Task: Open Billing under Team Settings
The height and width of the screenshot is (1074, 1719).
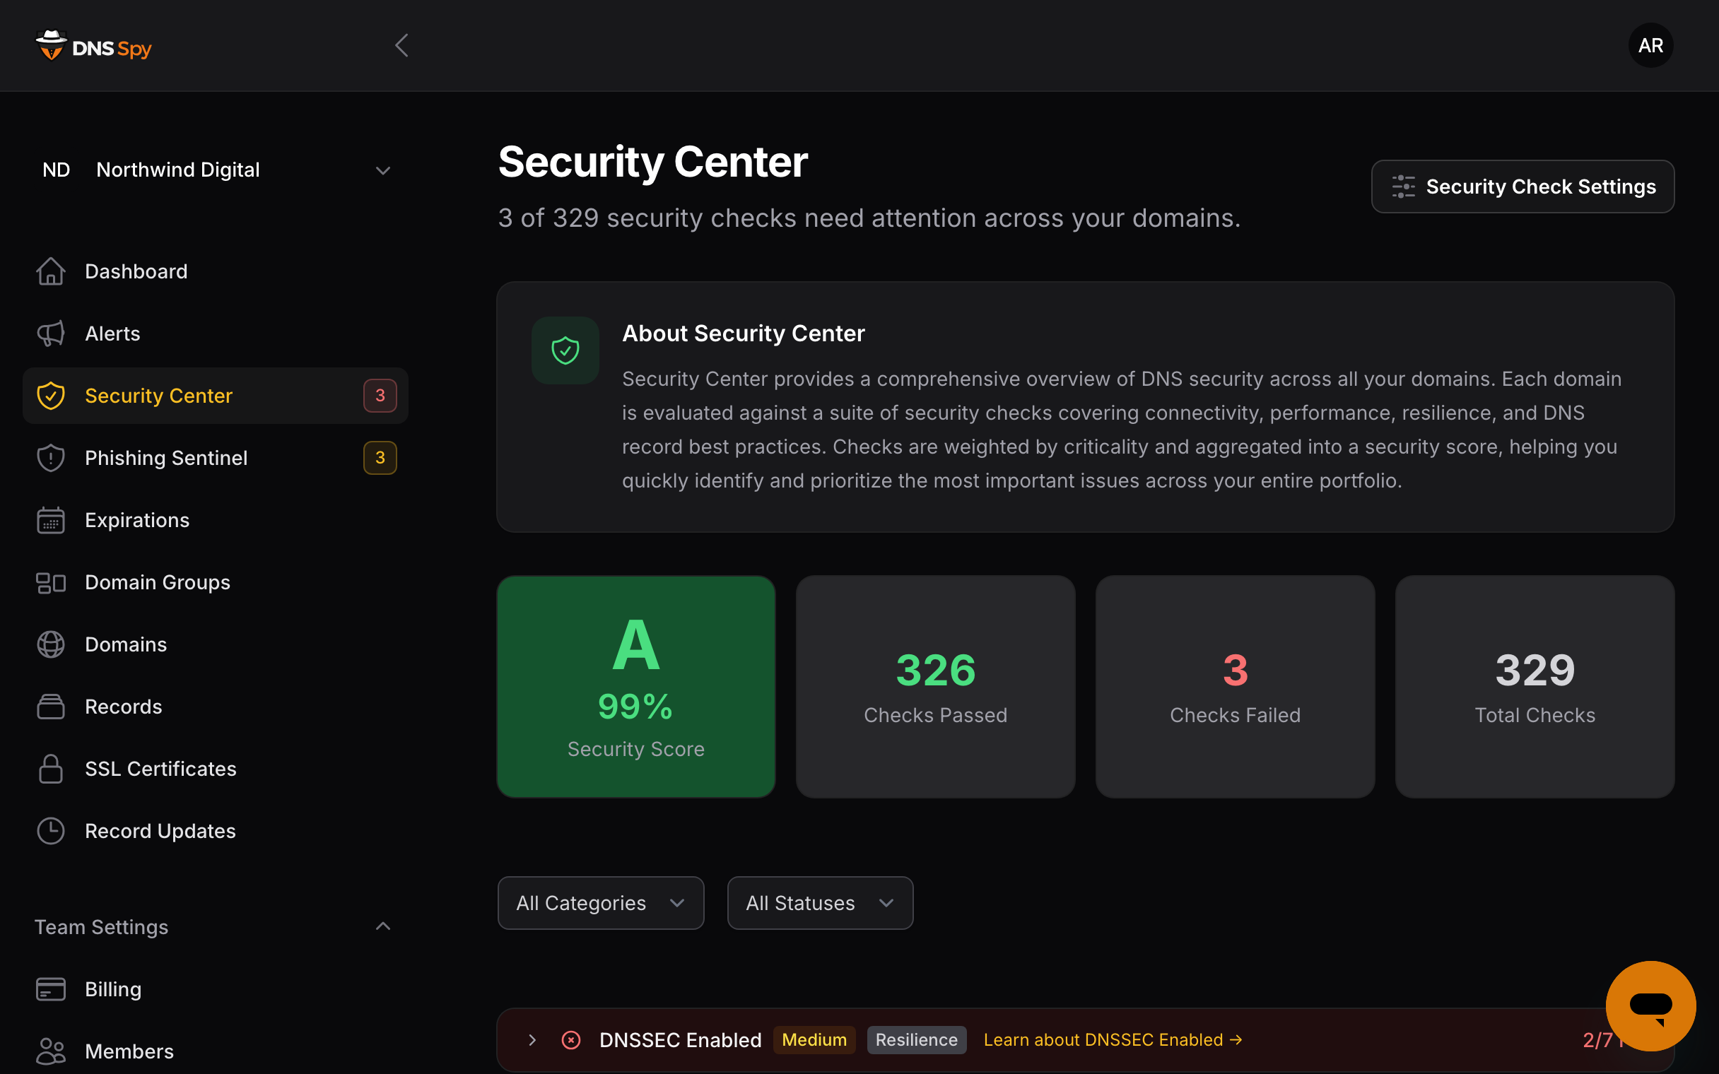Action: click(x=216, y=989)
